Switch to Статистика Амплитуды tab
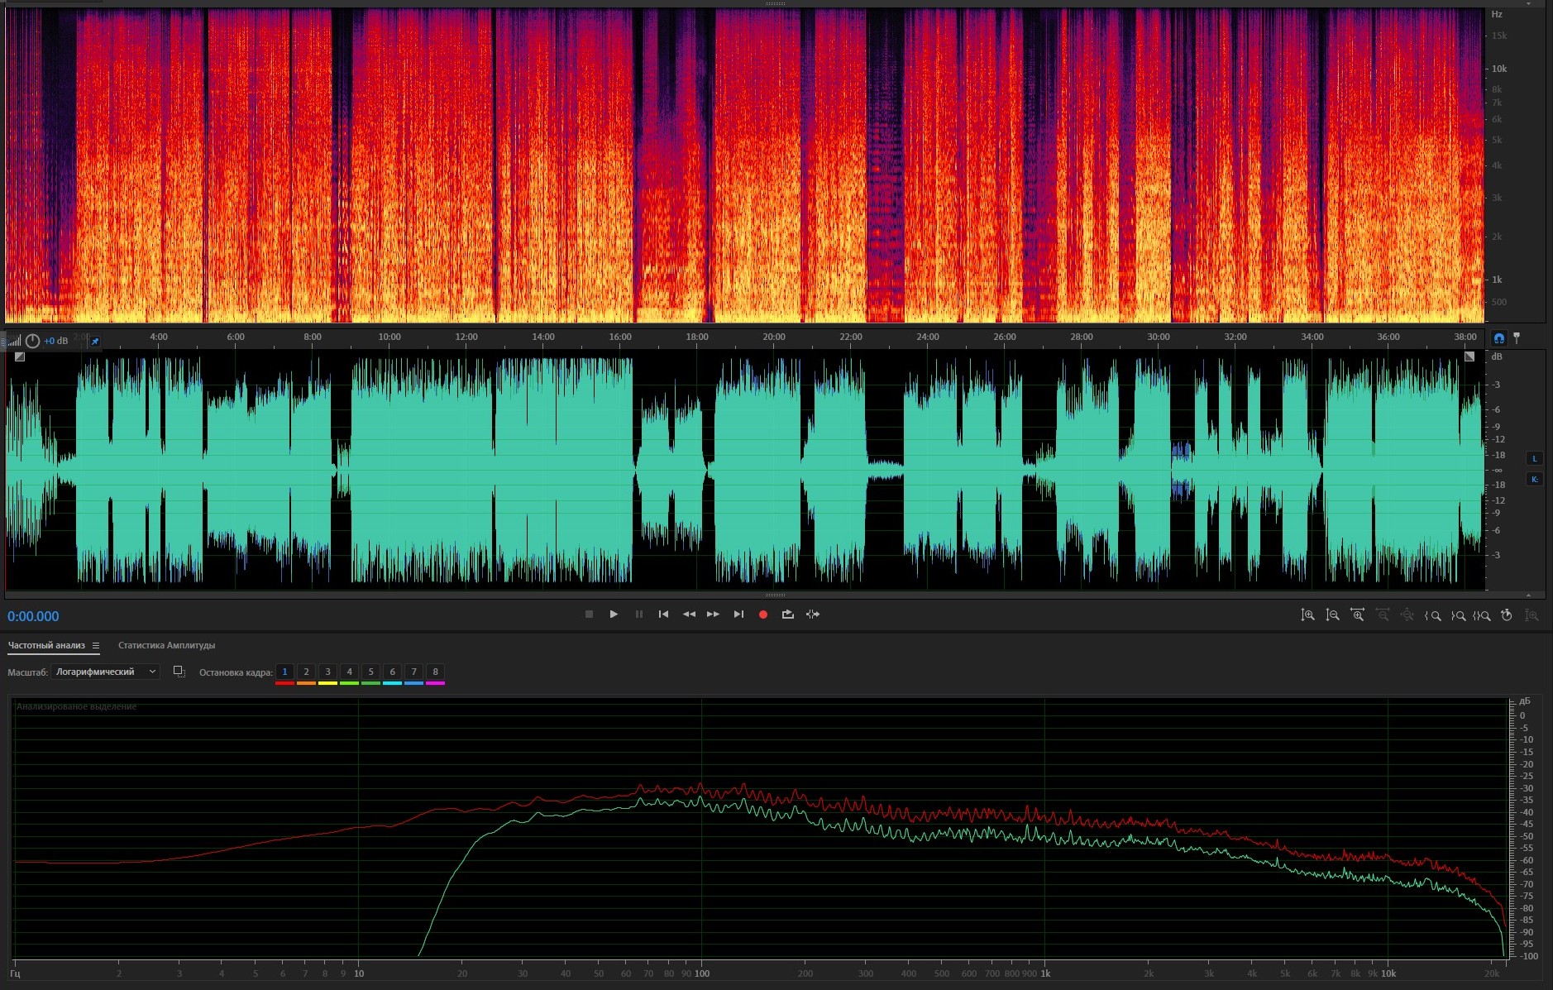Viewport: 1553px width, 990px height. point(166,645)
